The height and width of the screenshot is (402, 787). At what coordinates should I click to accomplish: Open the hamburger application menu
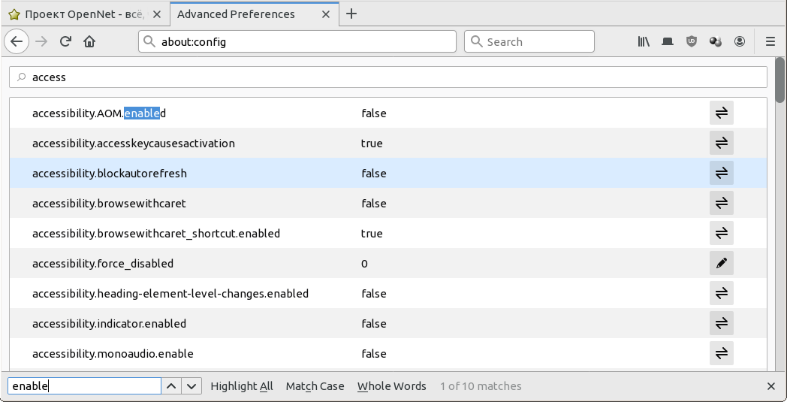coord(770,42)
